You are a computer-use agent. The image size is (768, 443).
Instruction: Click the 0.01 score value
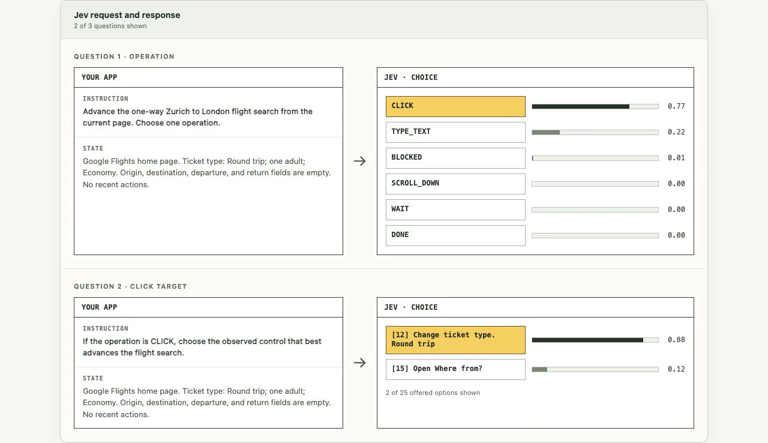coord(676,158)
